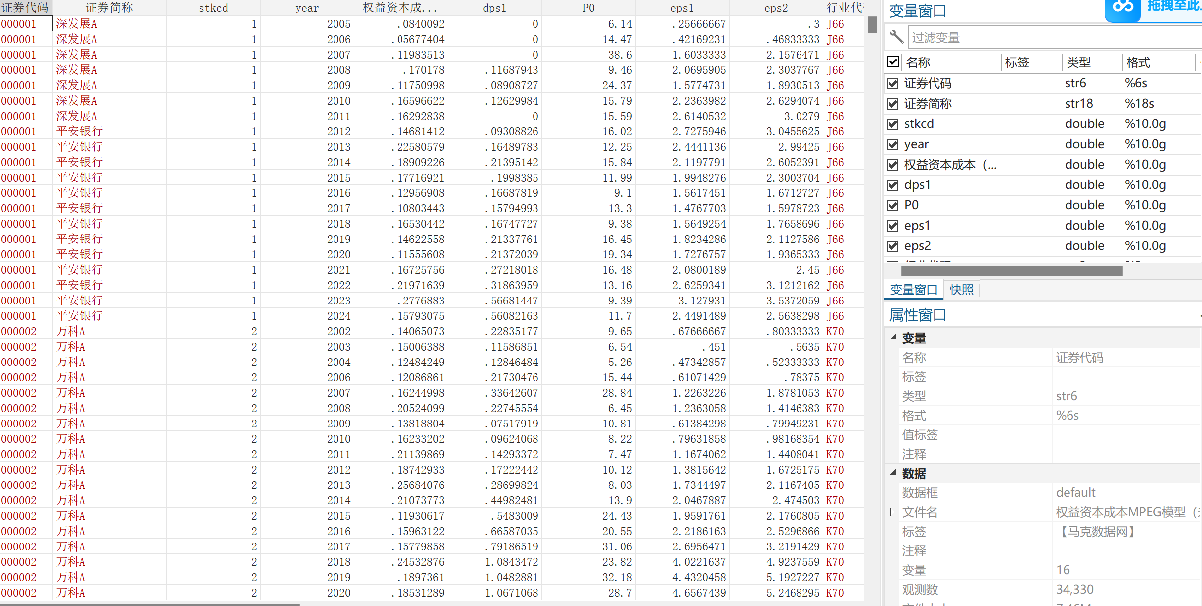This screenshot has height=606, width=1202.
Task: Click the year data column header
Action: tap(307, 8)
